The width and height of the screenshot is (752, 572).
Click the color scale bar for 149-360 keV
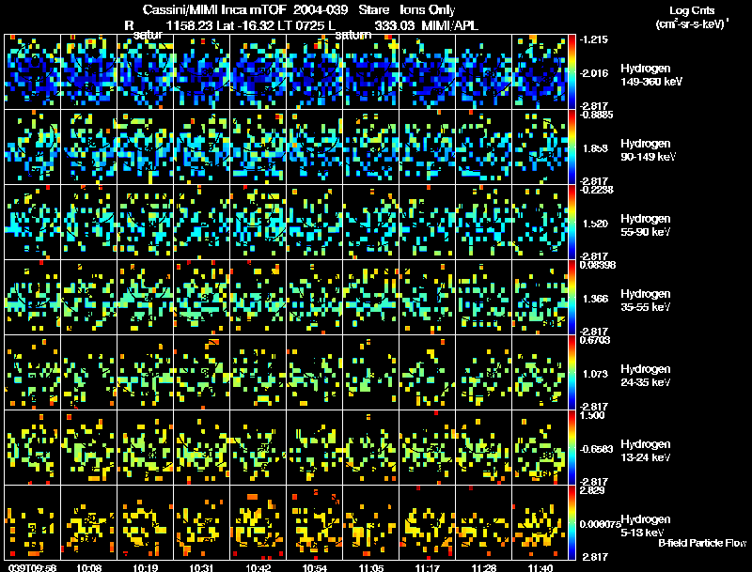(572, 72)
